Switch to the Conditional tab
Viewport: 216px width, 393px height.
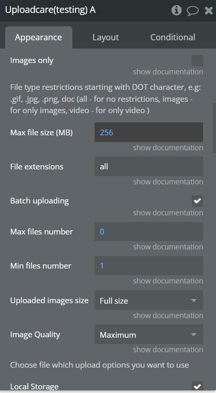click(173, 37)
